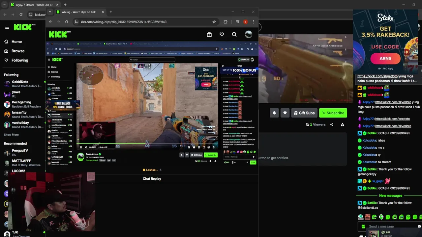Open Arjay77's kick.com/sepdoto chat link
This screenshot has width=422, height=237.
pos(392,119)
